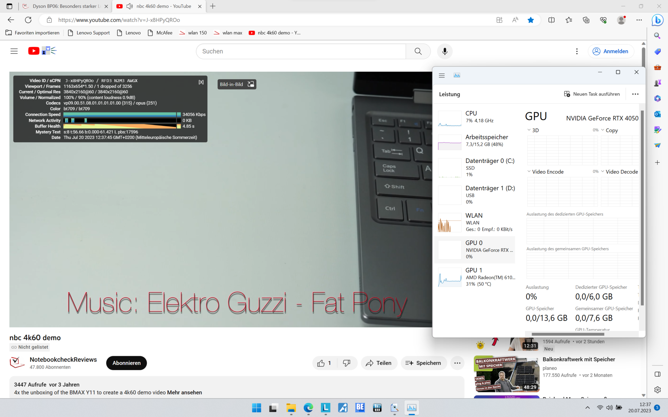Toggle Edge split screen icon
668x417 pixels.
(x=551, y=20)
